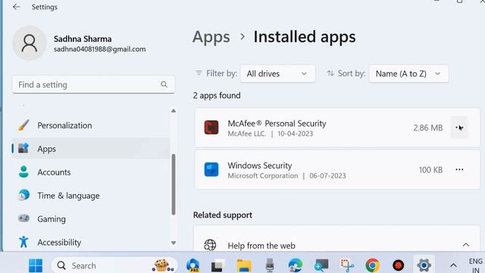The height and width of the screenshot is (273, 485).
Task: Click the 100 KB size value
Action: pos(430,170)
